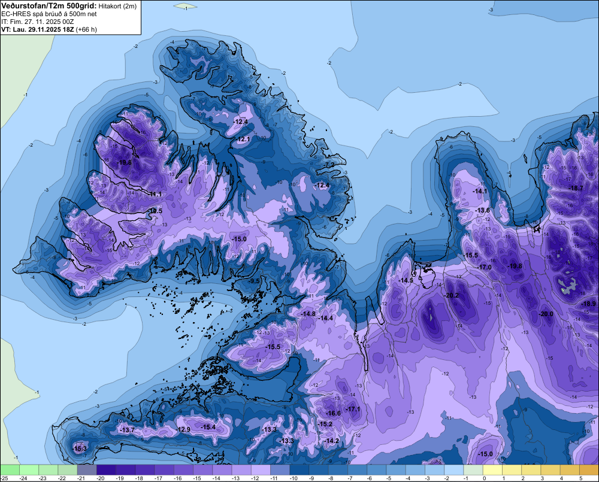
Task: Click the -13.7 temperature value
Action: [127, 430]
